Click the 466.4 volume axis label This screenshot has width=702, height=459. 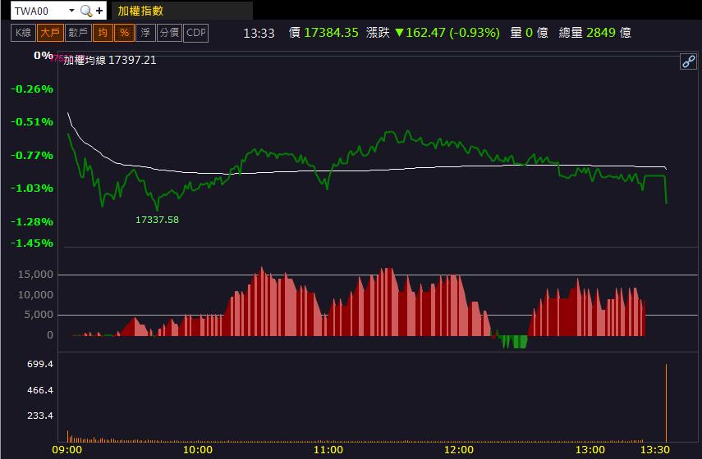click(40, 391)
